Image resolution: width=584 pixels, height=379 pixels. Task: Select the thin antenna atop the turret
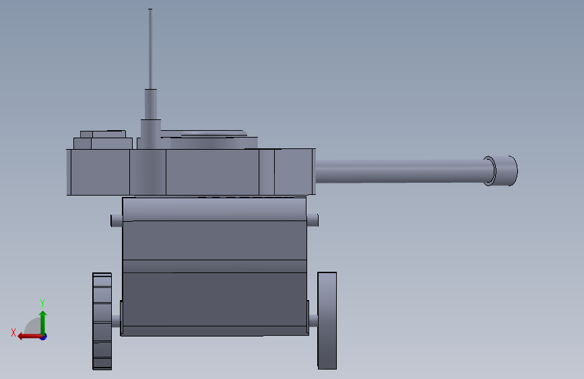coord(150,49)
